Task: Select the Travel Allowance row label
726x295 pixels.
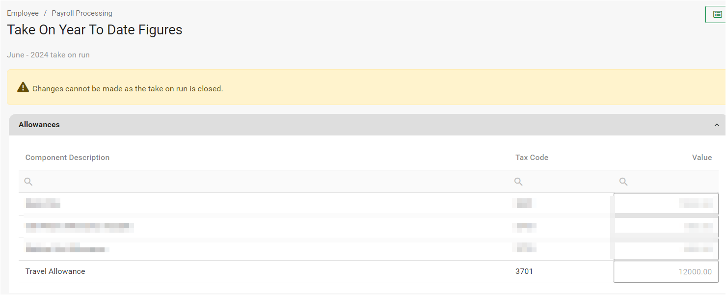Action: click(x=55, y=271)
